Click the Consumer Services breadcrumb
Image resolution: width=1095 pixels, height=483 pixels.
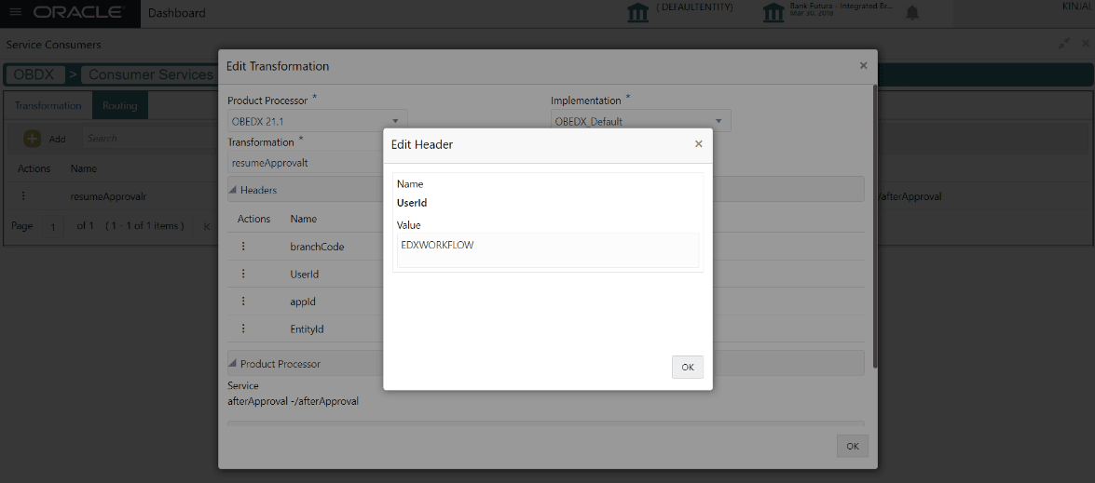pos(149,74)
